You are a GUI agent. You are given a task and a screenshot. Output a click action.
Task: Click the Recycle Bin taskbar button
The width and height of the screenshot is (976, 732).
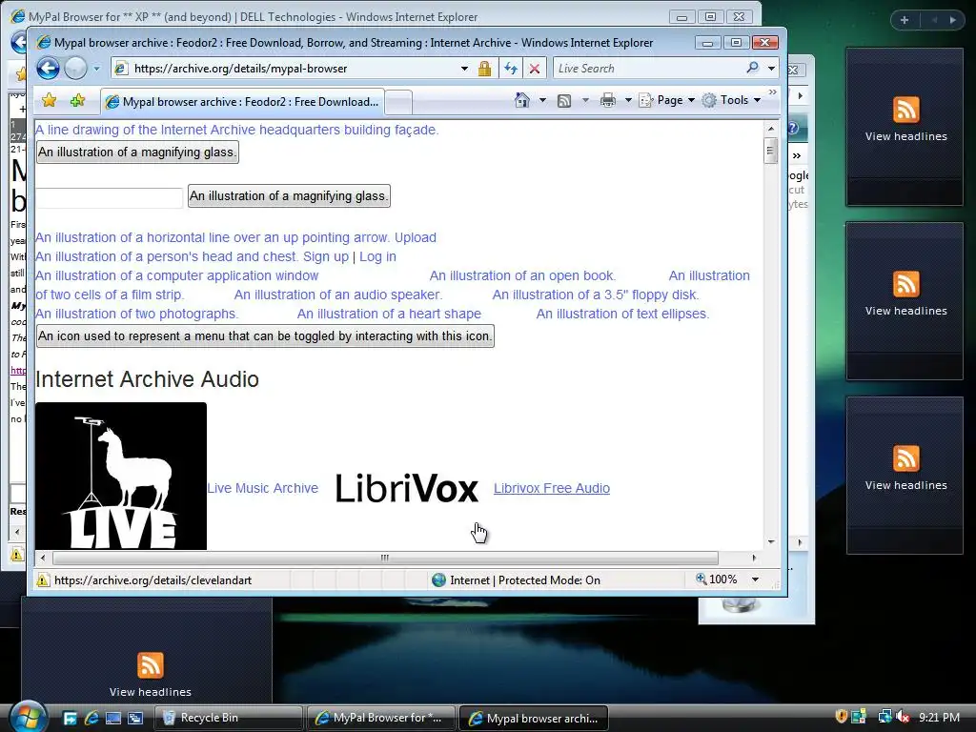coord(229,718)
